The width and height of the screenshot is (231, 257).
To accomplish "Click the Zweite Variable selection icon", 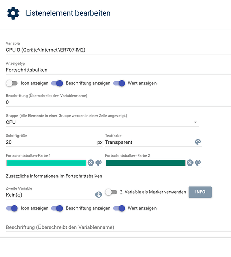I will (99, 195).
